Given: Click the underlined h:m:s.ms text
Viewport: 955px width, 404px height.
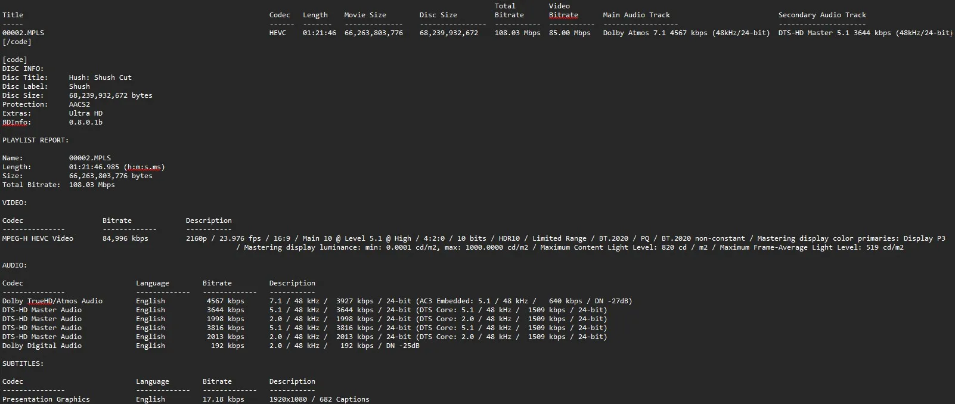Looking at the screenshot, I should [x=144, y=167].
